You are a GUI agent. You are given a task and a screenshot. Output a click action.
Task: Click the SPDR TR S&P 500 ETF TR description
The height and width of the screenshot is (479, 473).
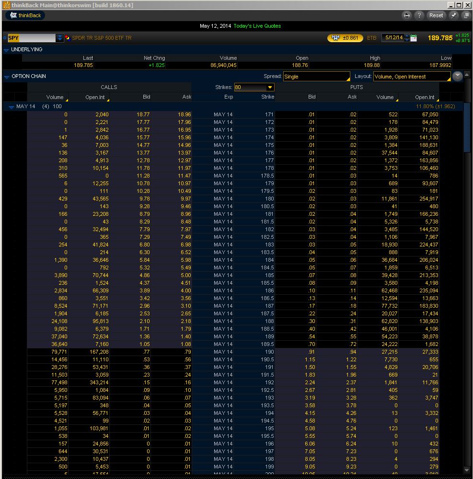102,38
